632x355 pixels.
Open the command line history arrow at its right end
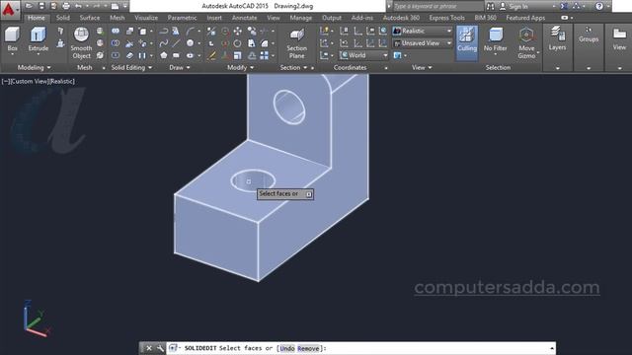(x=551, y=348)
